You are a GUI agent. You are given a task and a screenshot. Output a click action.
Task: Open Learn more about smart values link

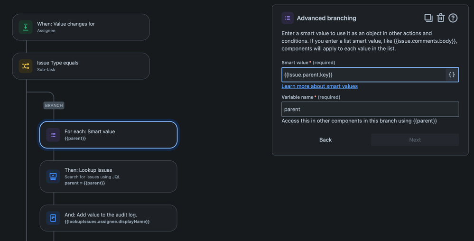click(319, 86)
